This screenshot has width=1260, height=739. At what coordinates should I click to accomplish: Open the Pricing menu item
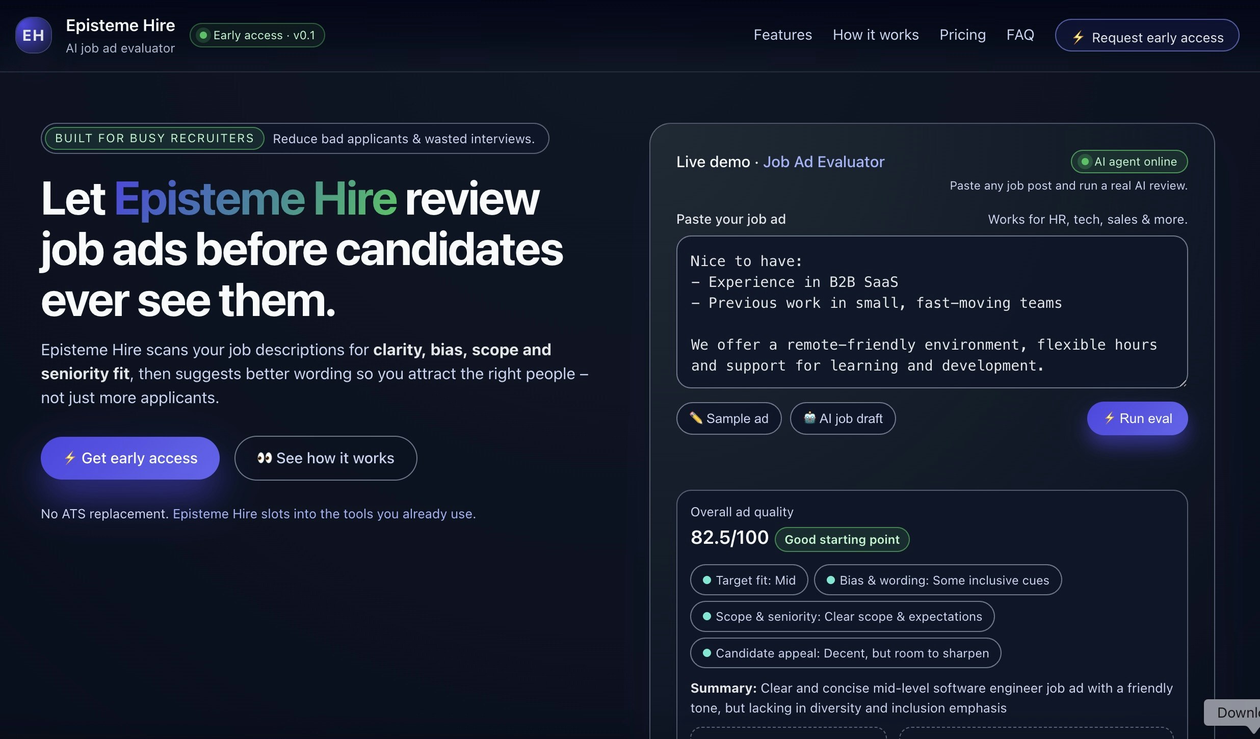pos(962,35)
